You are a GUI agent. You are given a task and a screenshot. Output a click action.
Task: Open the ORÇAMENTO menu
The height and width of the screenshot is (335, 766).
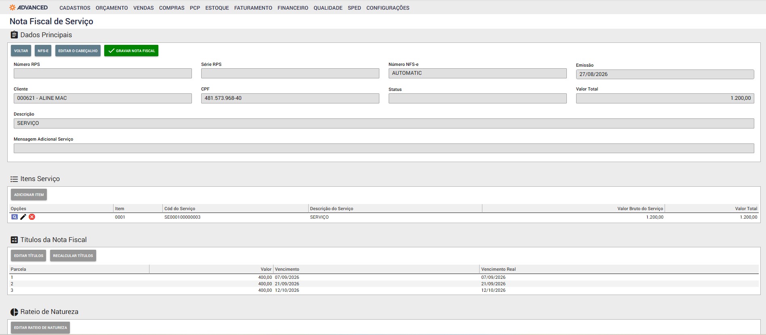point(112,8)
